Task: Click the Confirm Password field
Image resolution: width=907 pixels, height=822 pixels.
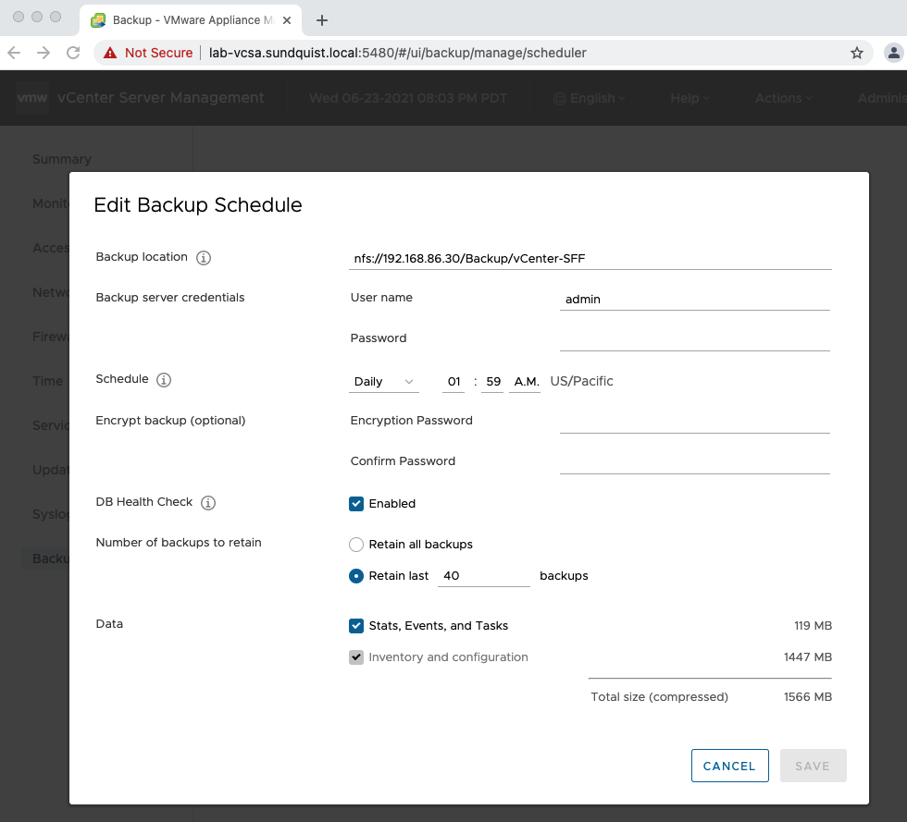Action: point(695,462)
